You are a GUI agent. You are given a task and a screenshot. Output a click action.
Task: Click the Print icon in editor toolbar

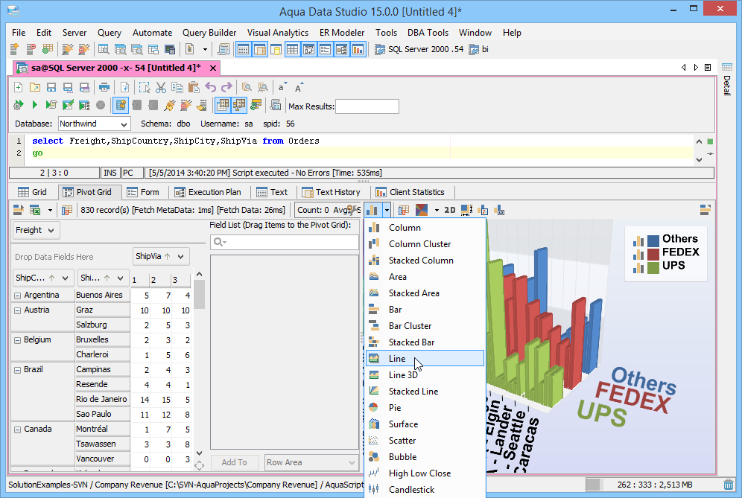[104, 87]
